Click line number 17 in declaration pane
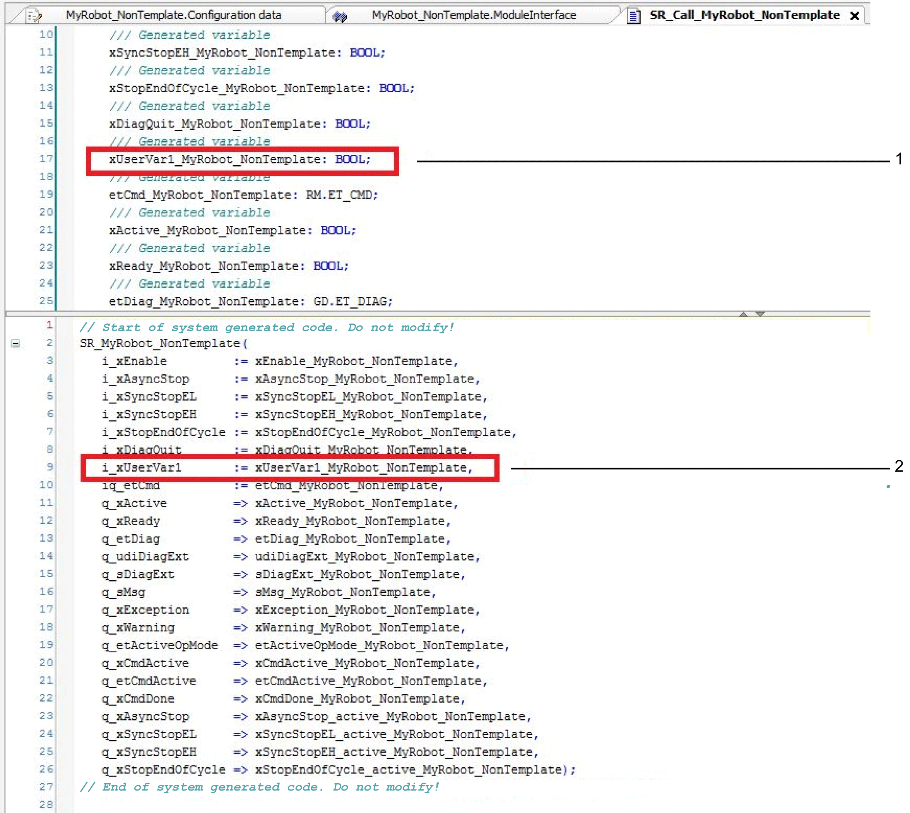 tap(46, 159)
